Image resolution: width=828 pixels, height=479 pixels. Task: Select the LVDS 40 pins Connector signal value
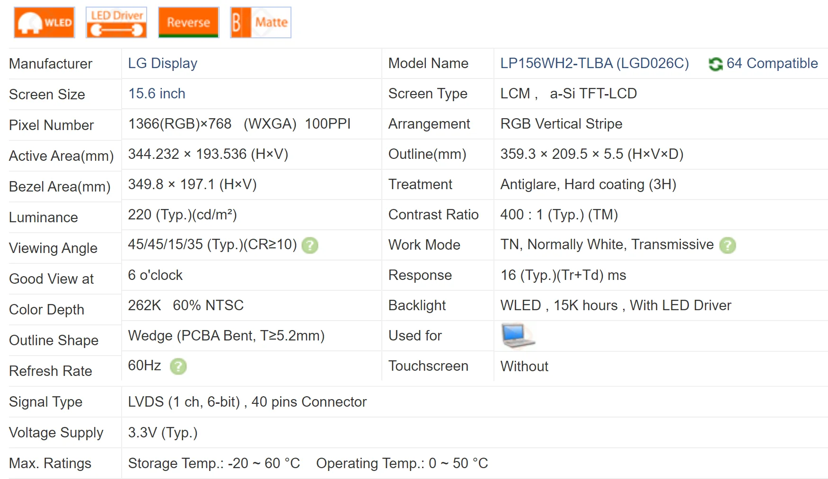pyautogui.click(x=247, y=401)
